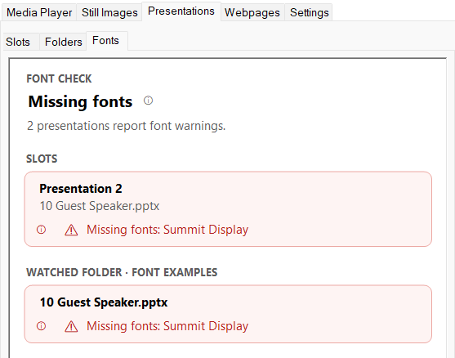
Task: Click the font warnings summary text
Action: point(127,126)
